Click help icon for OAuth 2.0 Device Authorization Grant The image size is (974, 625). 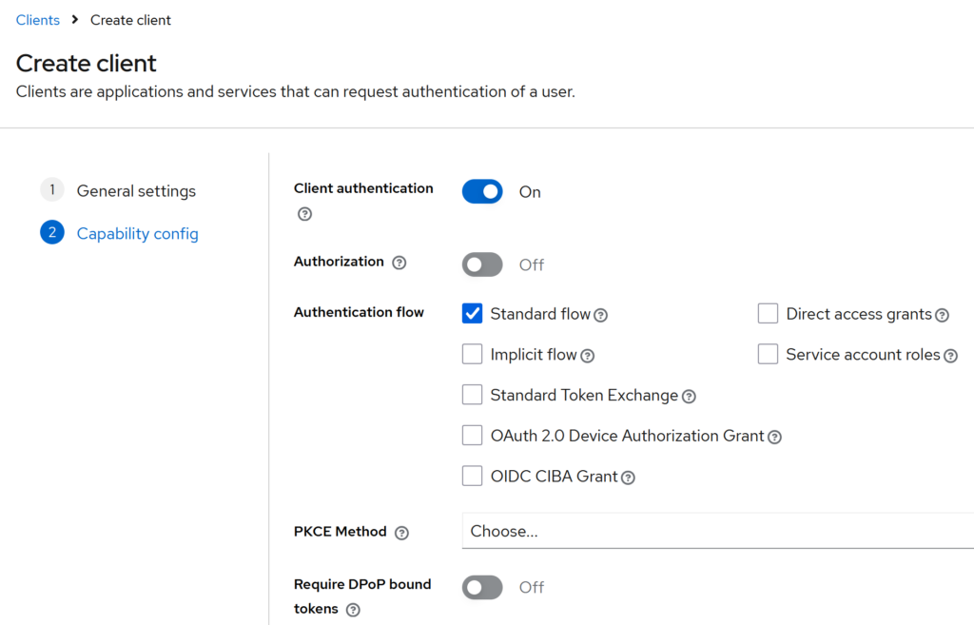tap(775, 437)
